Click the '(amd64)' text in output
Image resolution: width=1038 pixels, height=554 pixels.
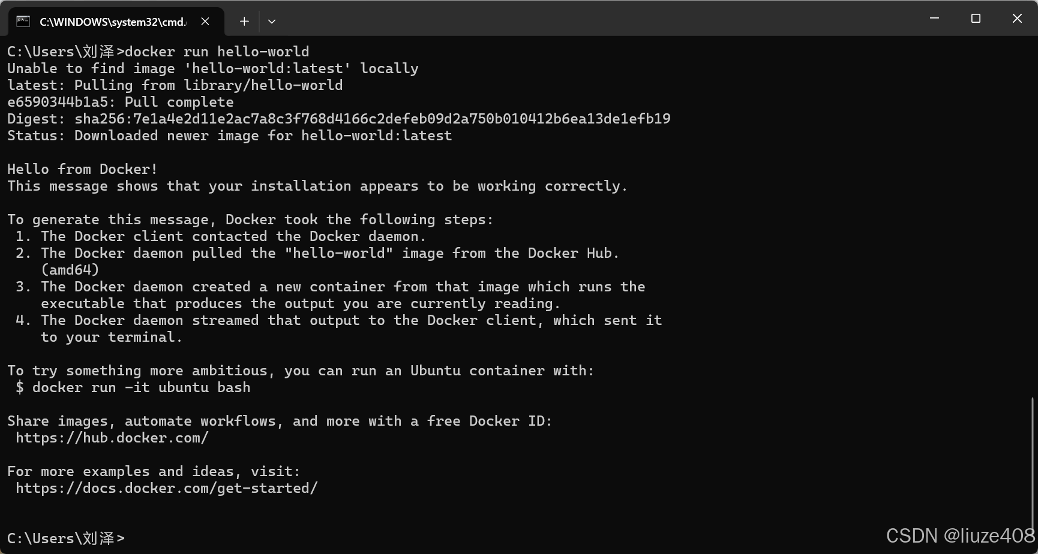click(x=70, y=270)
